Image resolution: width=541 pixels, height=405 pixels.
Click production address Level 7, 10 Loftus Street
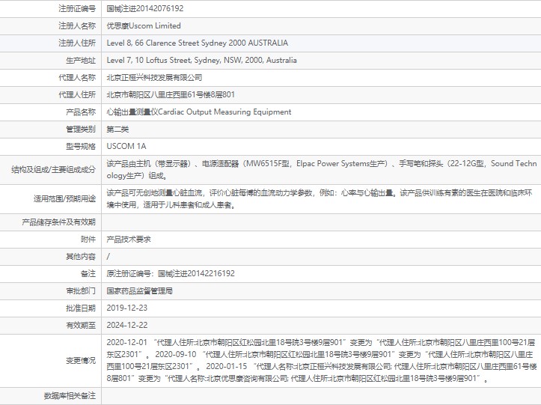click(201, 61)
